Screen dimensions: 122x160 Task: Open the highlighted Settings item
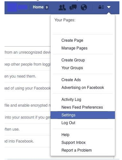[x=83, y=115]
